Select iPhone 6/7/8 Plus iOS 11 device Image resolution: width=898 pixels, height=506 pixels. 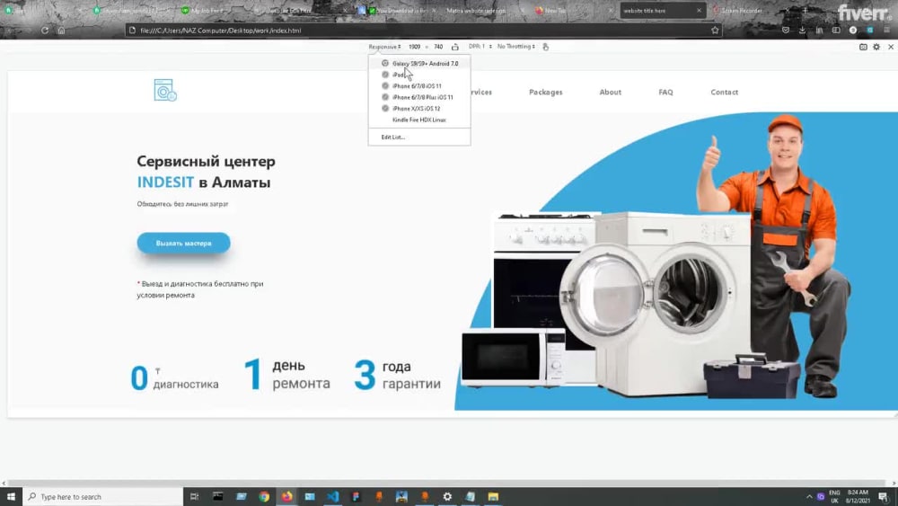pyautogui.click(x=419, y=97)
